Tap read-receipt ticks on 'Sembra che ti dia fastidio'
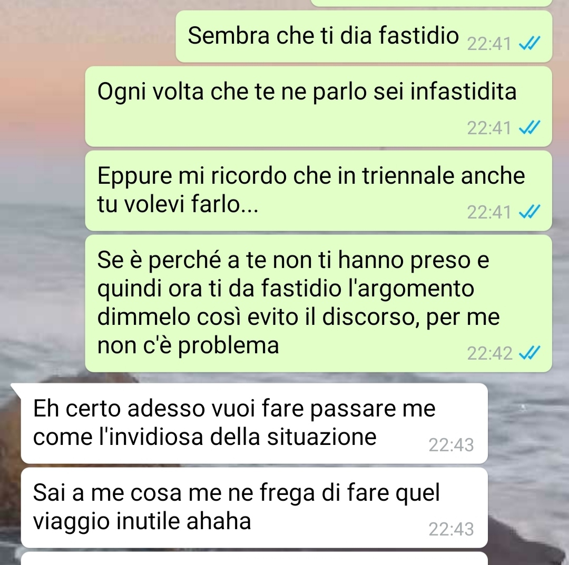 coord(529,44)
